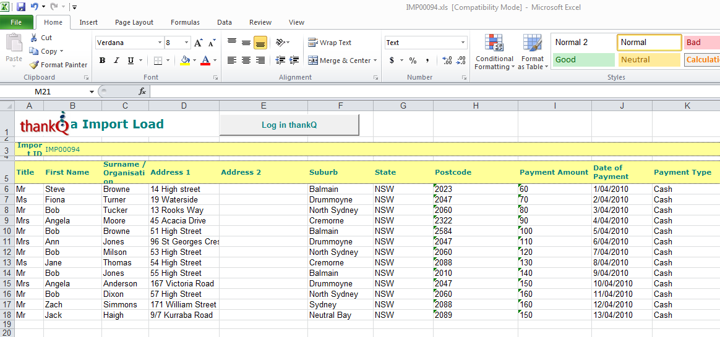
Task: Click the Increase Decimal icon
Action: [447, 60]
